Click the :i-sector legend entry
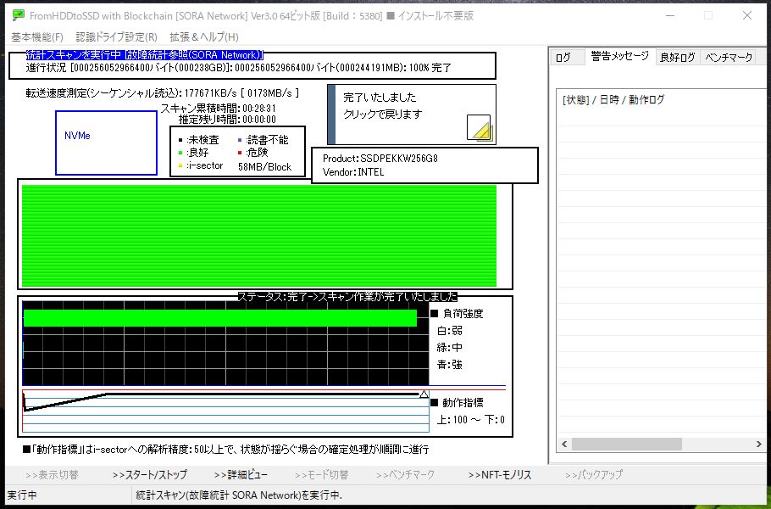The height and width of the screenshot is (509, 771). coord(201,166)
